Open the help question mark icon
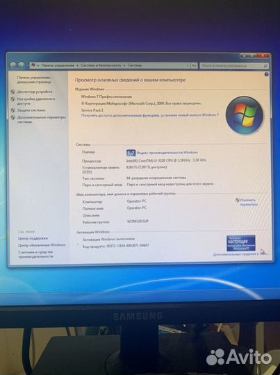 pos(266,74)
